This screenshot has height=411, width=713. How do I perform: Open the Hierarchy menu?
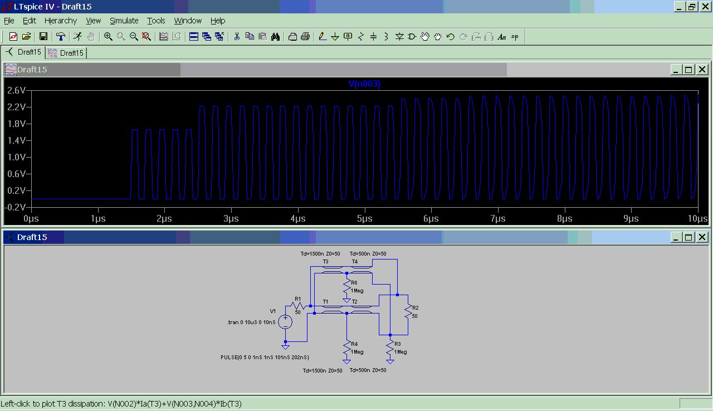(60, 21)
